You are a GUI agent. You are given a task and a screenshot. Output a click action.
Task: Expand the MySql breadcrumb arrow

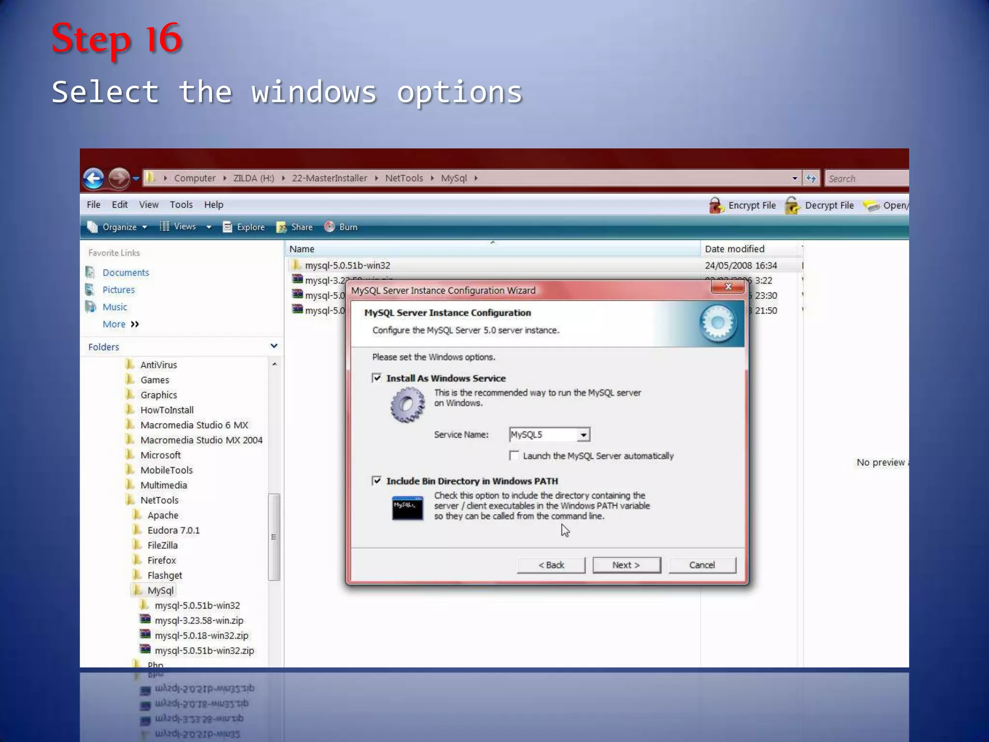pos(476,178)
